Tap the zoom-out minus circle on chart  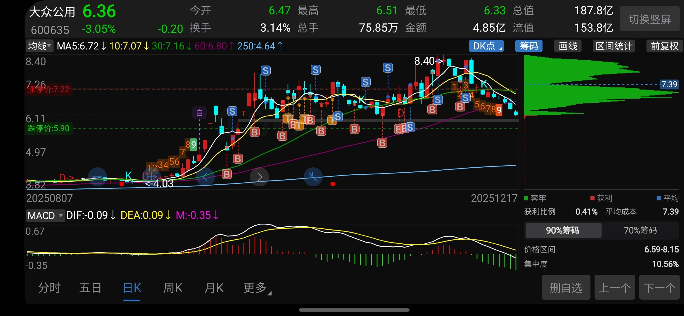point(98,177)
